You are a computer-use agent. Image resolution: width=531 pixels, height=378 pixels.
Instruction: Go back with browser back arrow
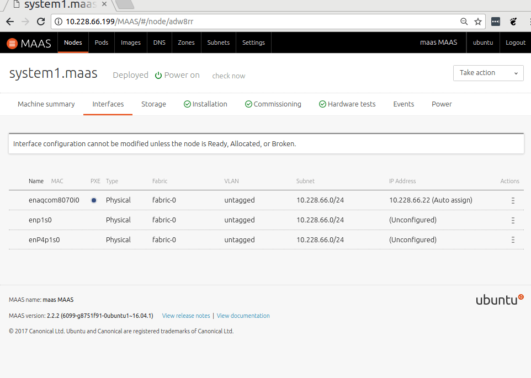tap(10, 22)
